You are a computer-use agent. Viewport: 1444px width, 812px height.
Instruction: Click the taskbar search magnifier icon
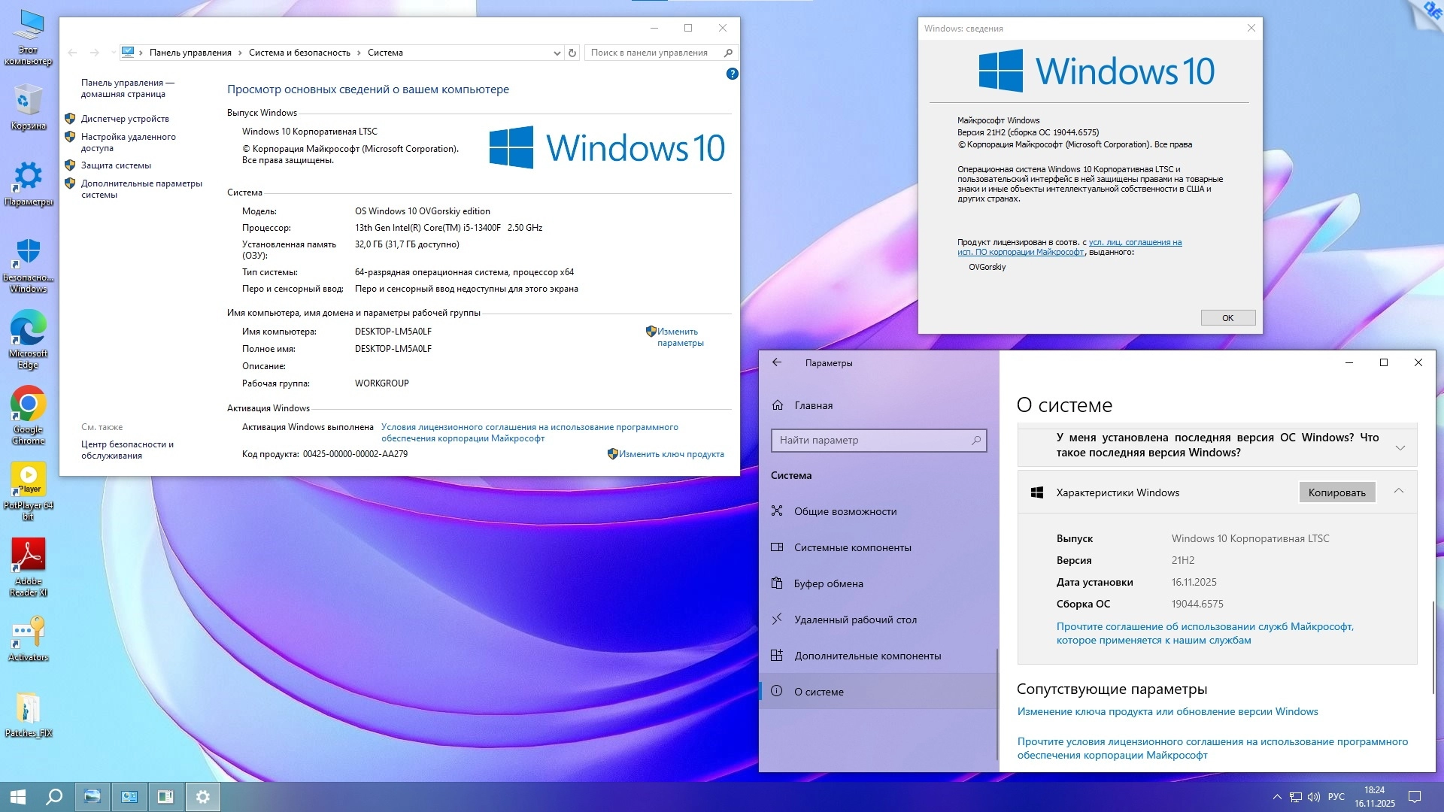pyautogui.click(x=54, y=797)
